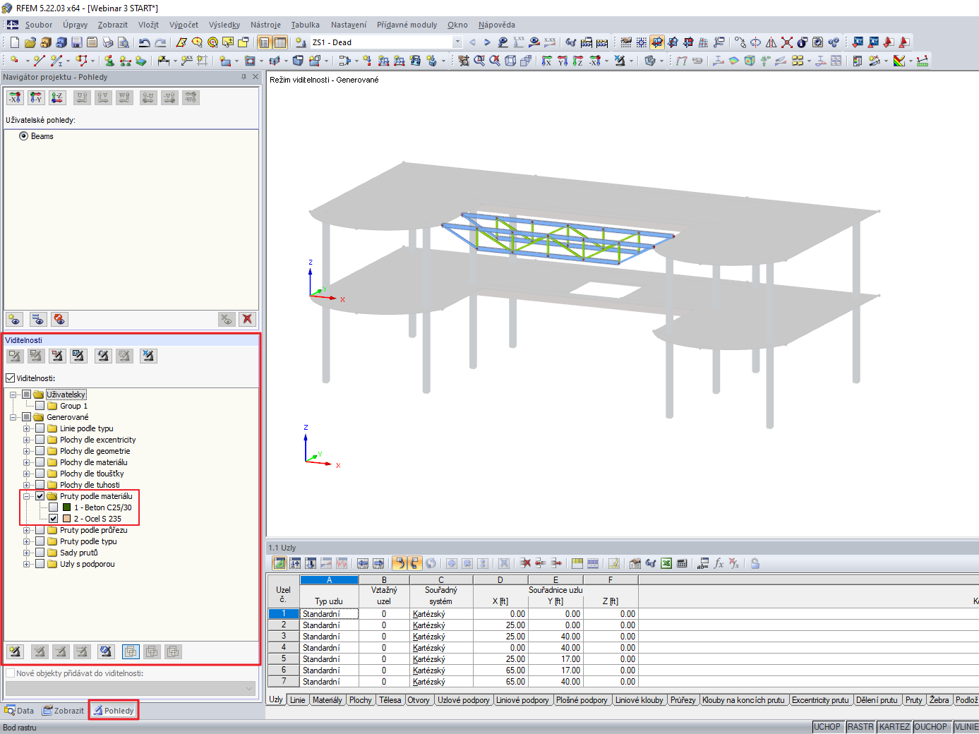
Task: Toggle the OUCHOP status bar button
Action: pos(931,727)
